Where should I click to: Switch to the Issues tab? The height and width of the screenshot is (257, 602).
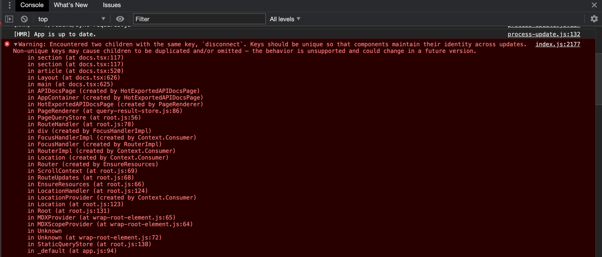click(112, 5)
